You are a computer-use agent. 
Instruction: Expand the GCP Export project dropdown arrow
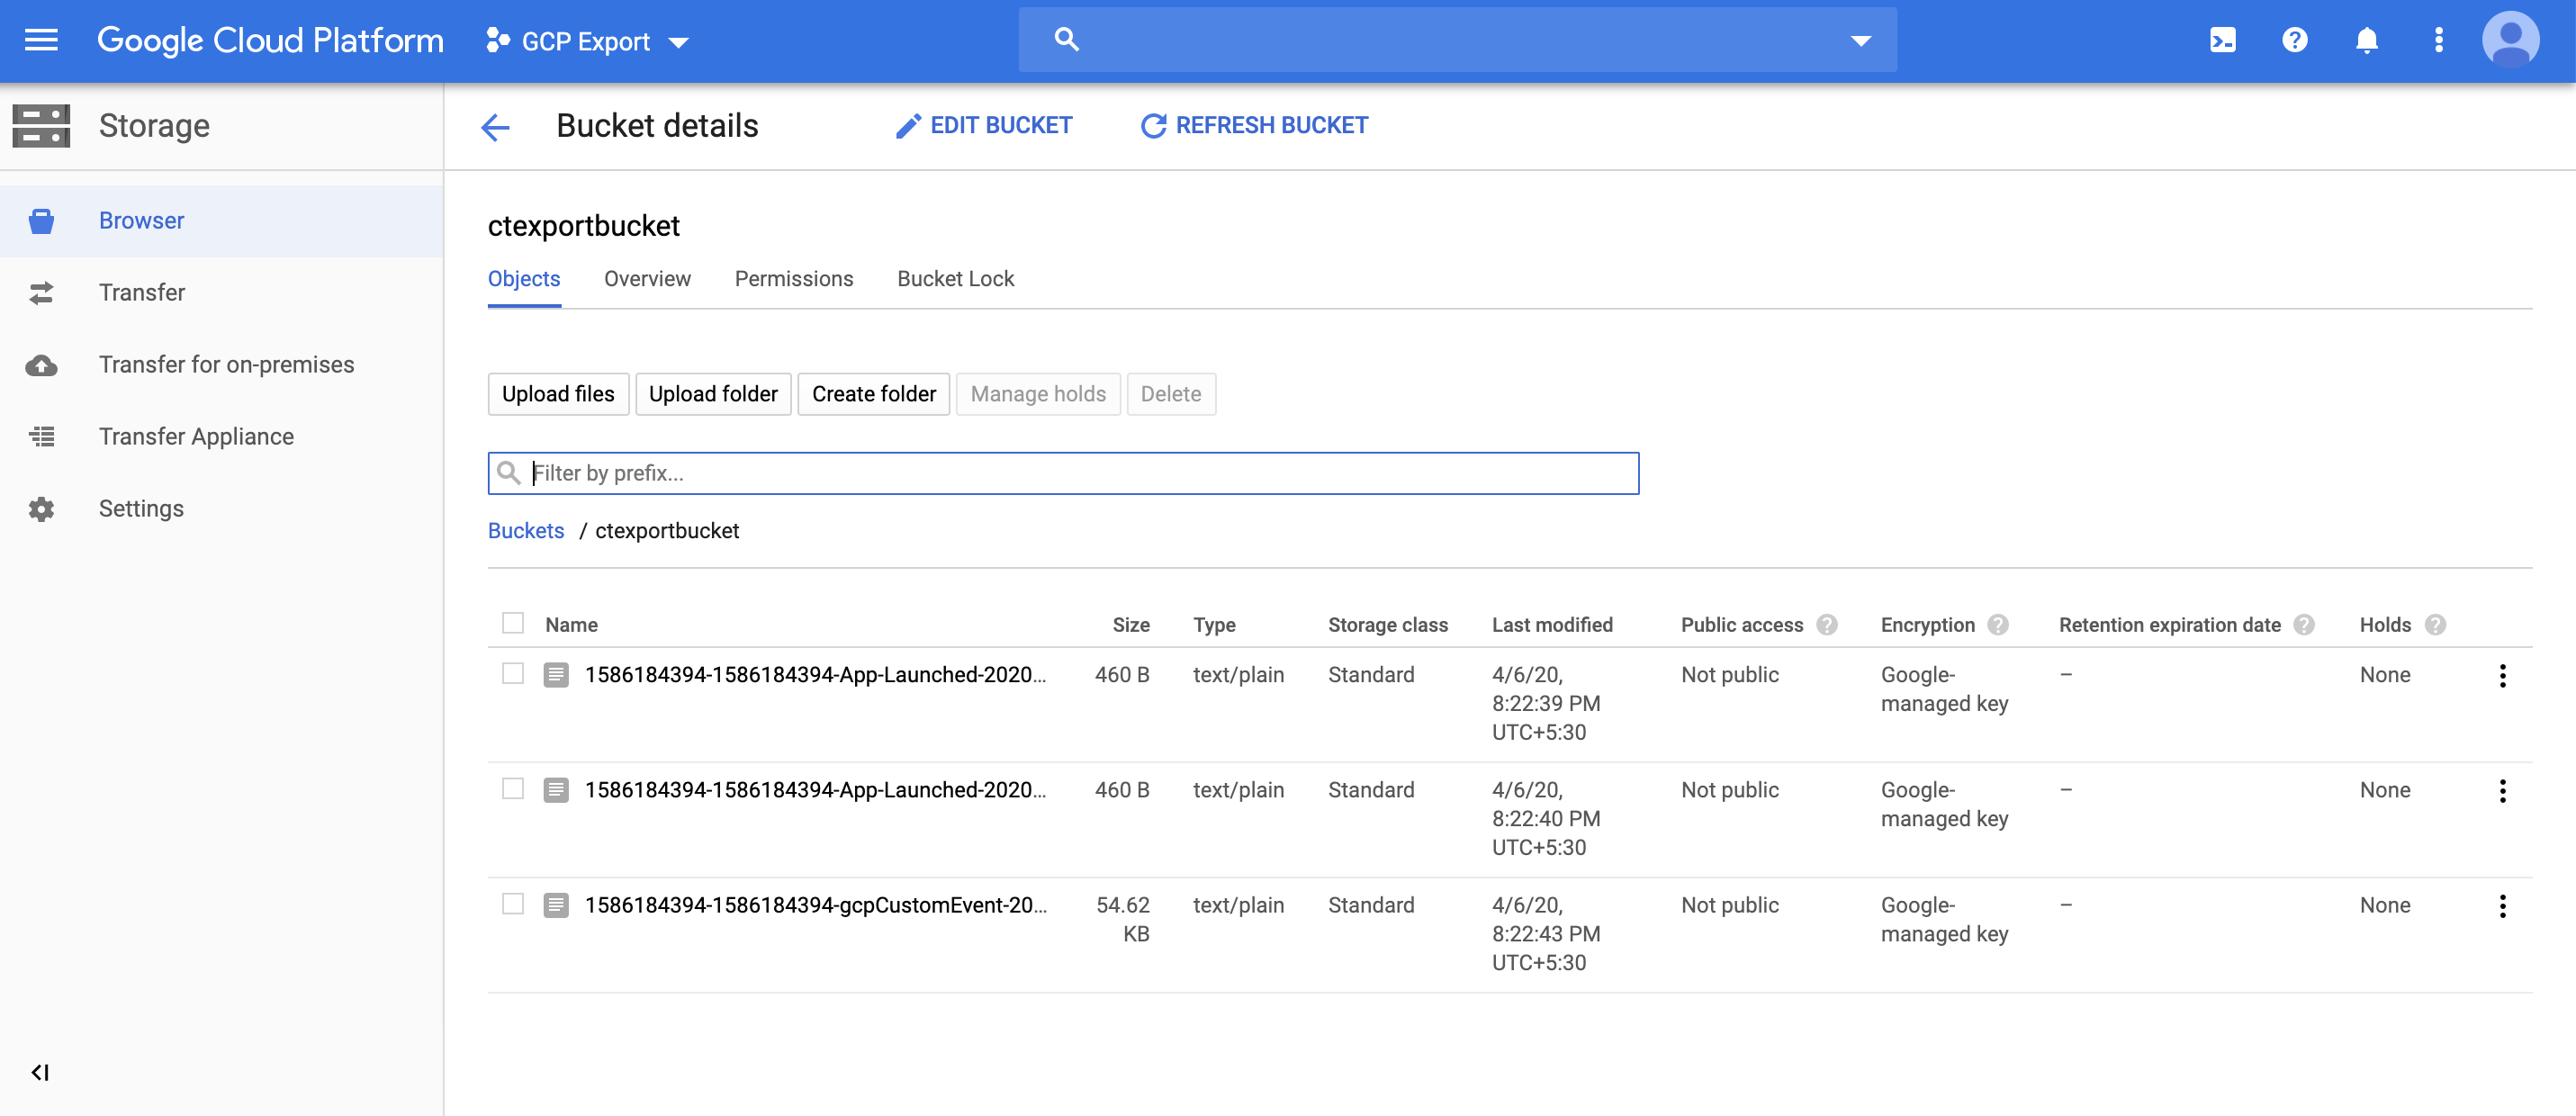tap(678, 42)
